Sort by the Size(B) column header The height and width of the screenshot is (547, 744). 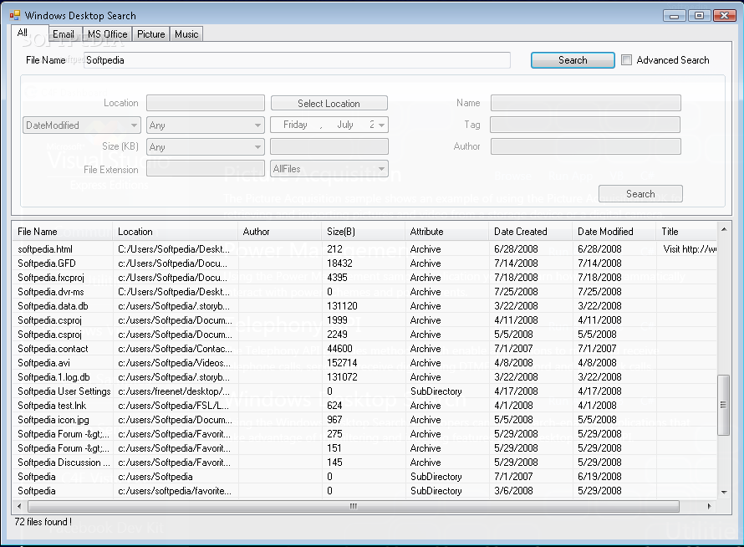[364, 232]
